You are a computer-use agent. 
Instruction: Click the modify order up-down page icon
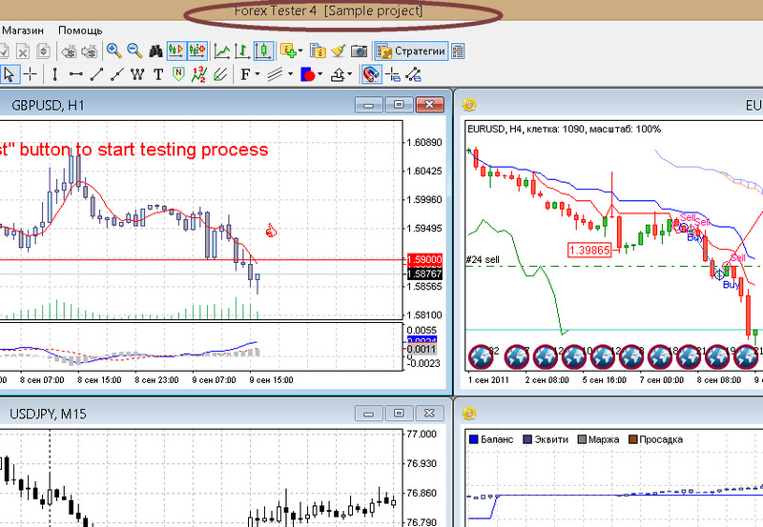click(x=43, y=51)
